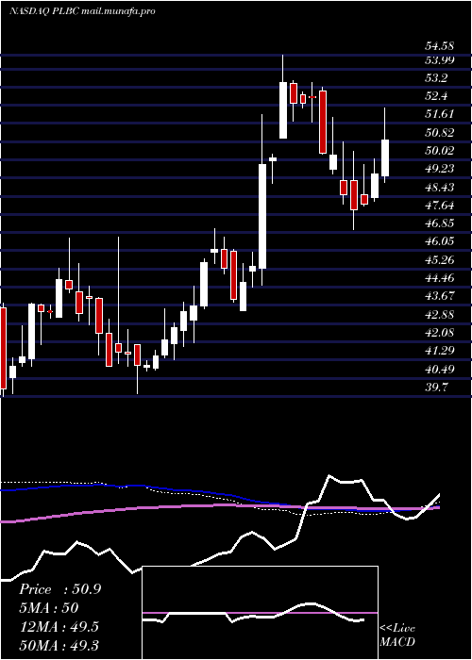Click the 50MA : 49.3 readout
Viewport: 472px width, 660px height.
59,645
